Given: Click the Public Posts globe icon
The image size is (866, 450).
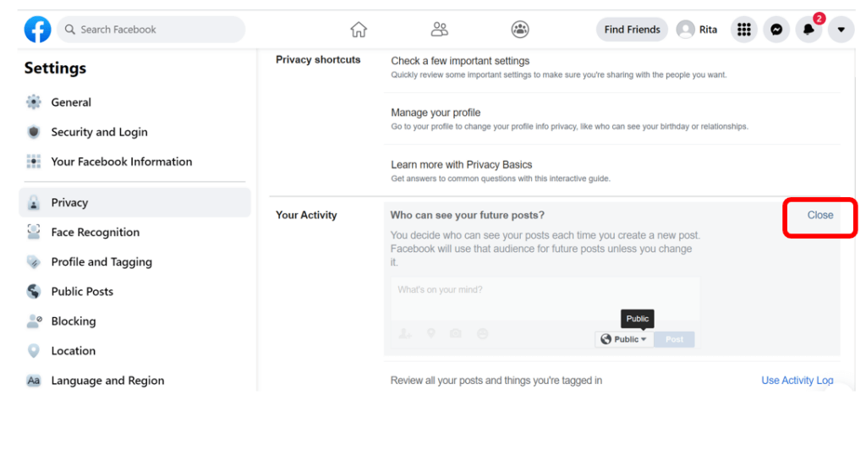Looking at the screenshot, I should pyautogui.click(x=34, y=291).
